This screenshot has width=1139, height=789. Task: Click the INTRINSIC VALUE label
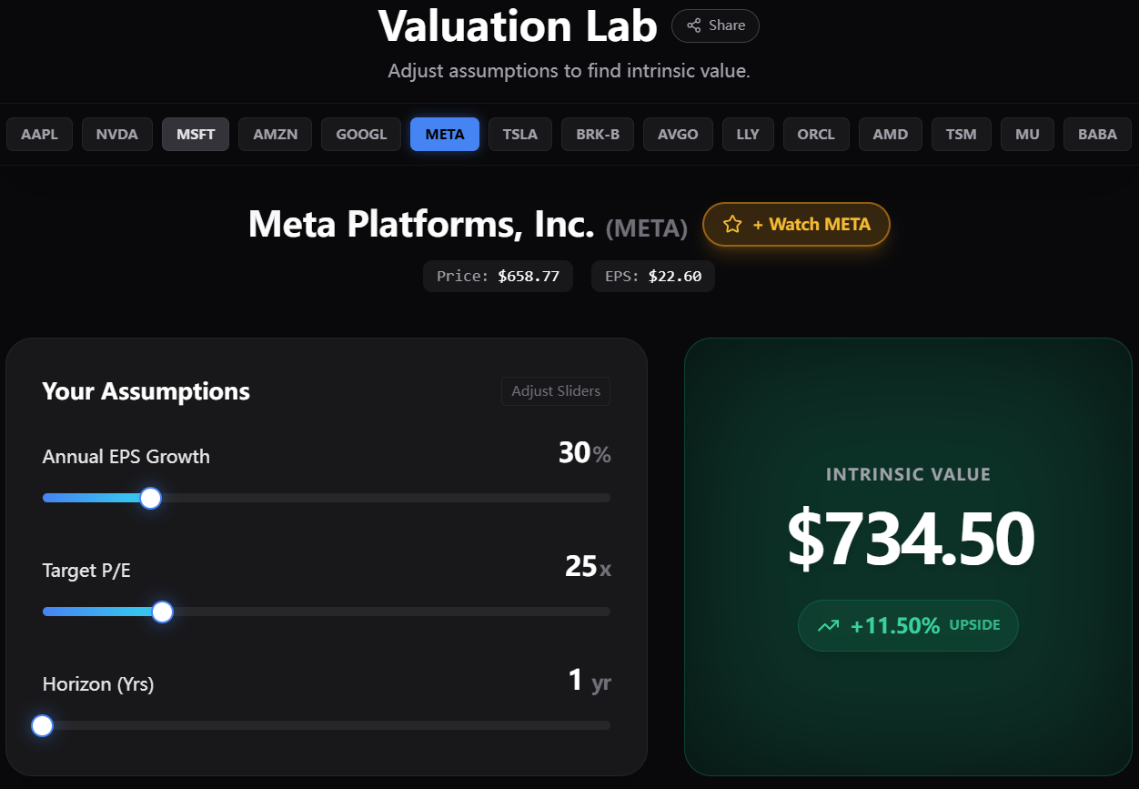909,474
